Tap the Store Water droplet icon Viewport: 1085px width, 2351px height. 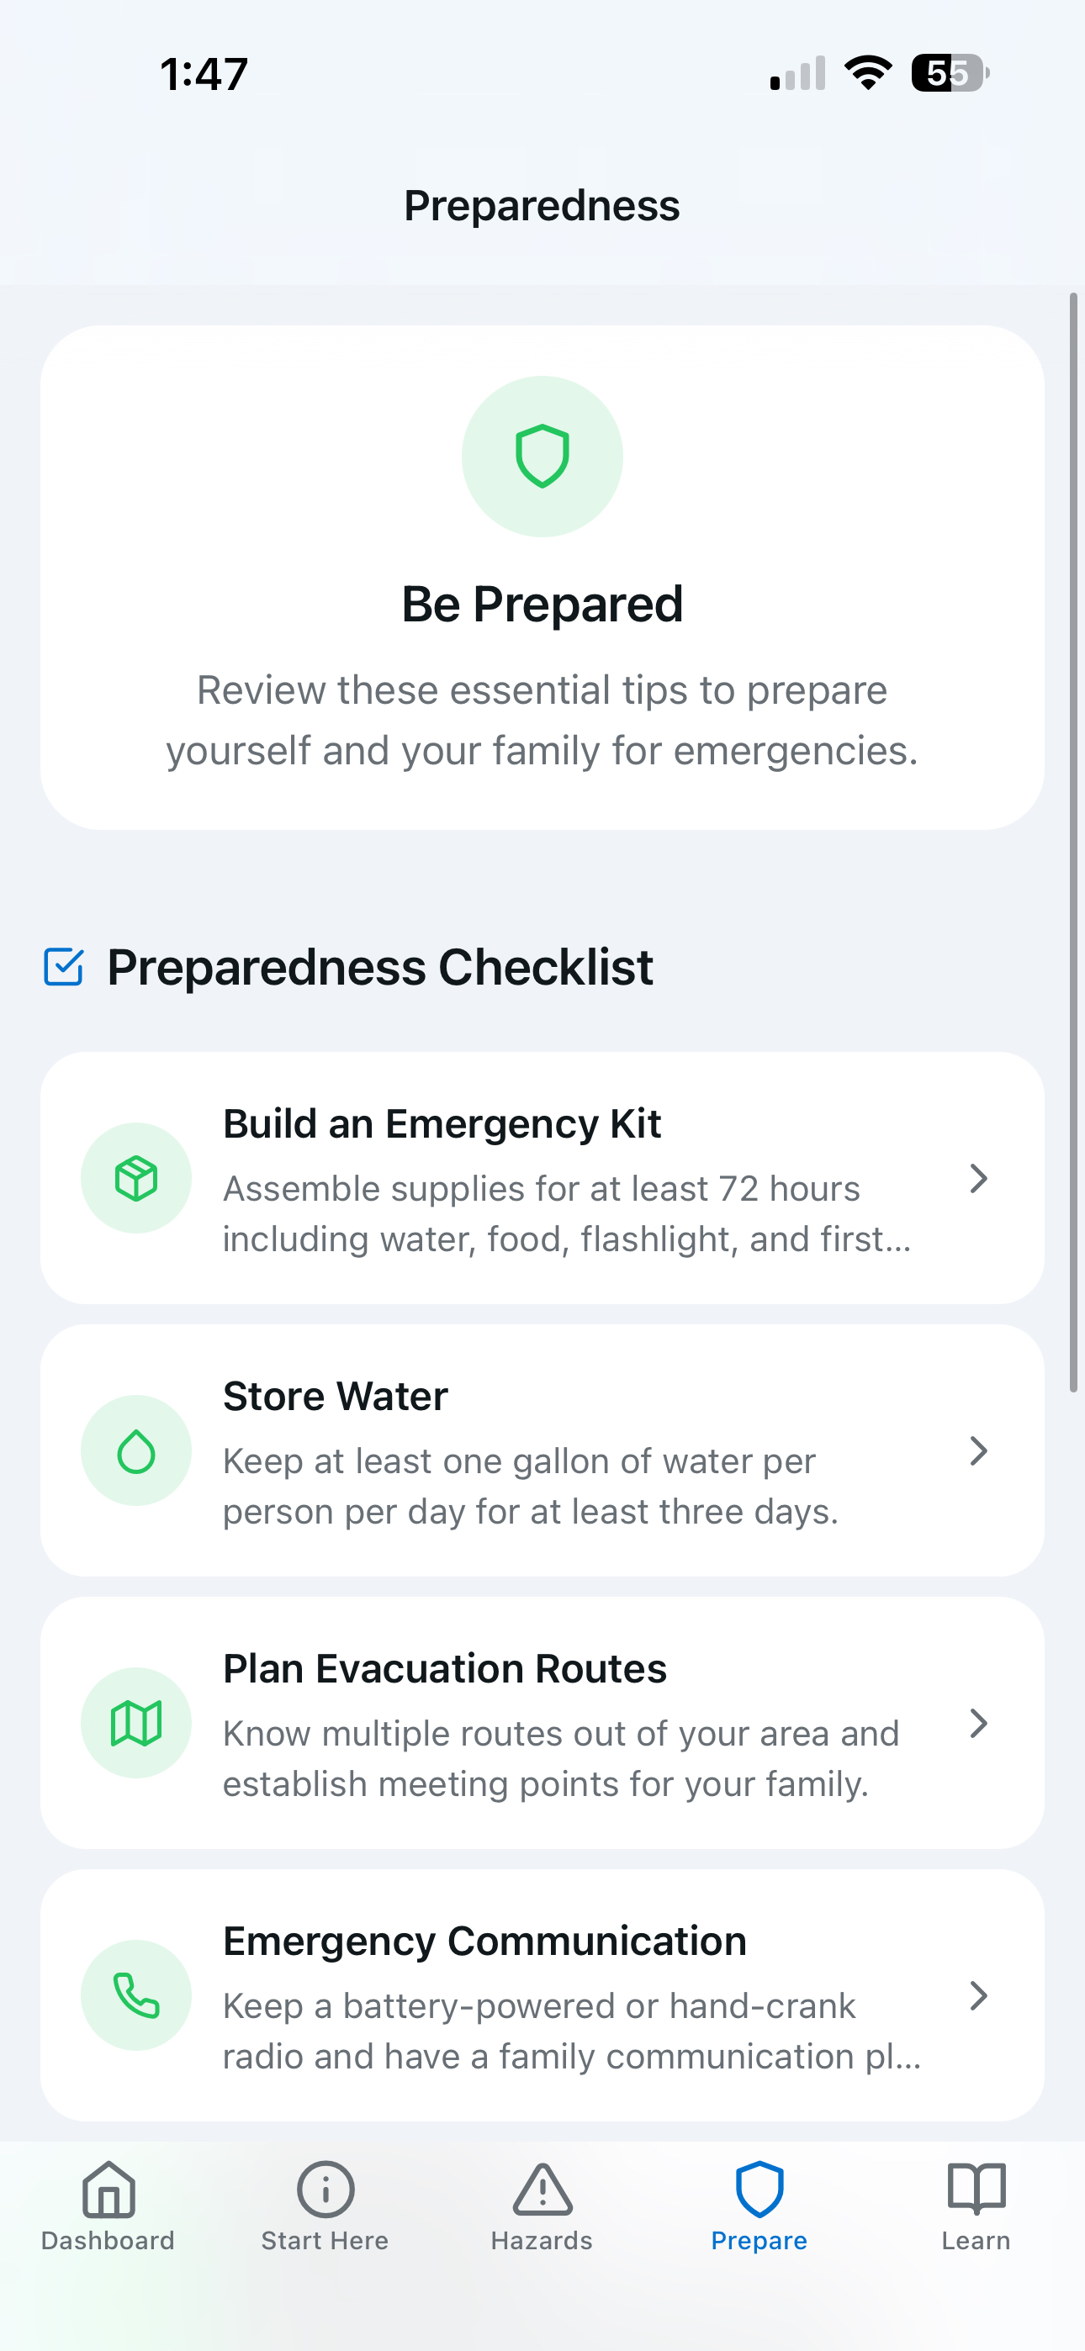(x=136, y=1450)
